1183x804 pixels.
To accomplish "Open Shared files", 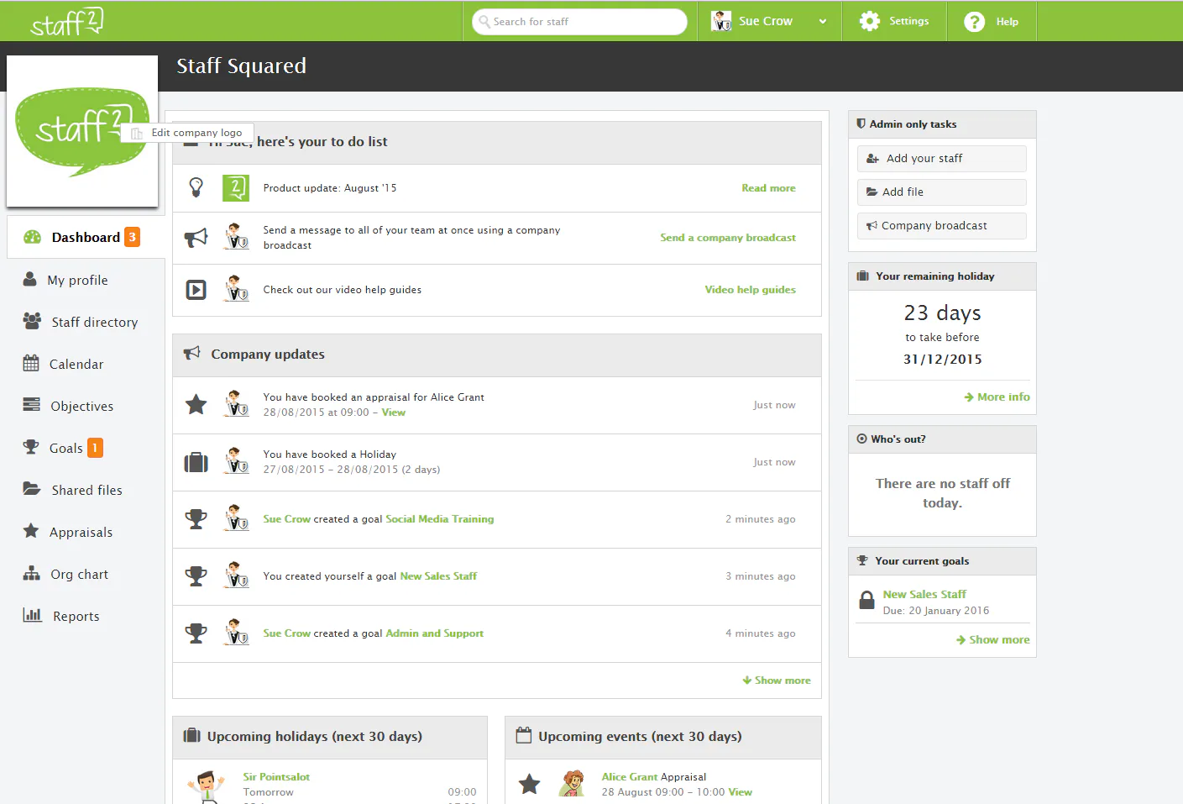I will pyautogui.click(x=86, y=490).
